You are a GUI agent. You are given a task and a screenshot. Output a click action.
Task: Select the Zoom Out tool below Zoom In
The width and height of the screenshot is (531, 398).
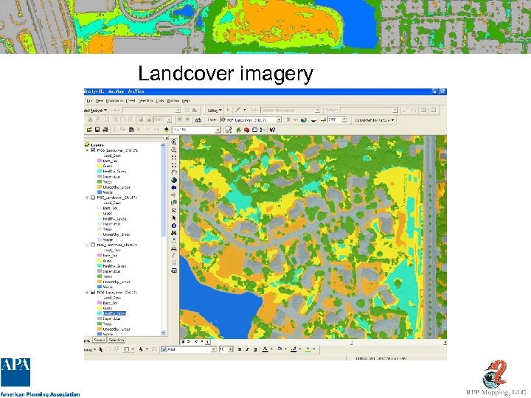point(174,150)
